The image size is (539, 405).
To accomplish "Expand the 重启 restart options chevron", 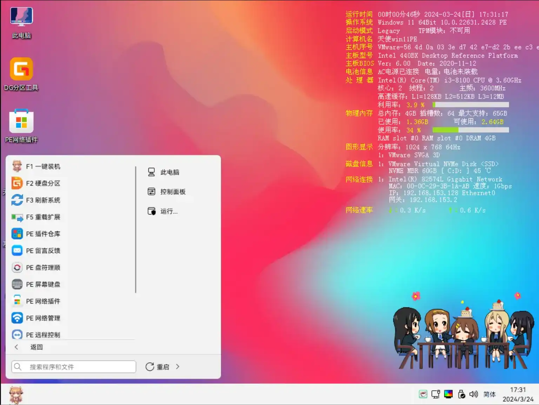I will [x=177, y=366].
